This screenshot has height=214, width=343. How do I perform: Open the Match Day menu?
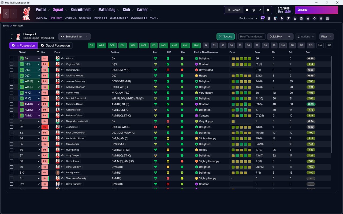(109, 10)
